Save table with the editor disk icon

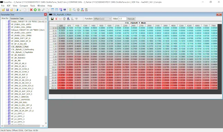tap(52, 19)
